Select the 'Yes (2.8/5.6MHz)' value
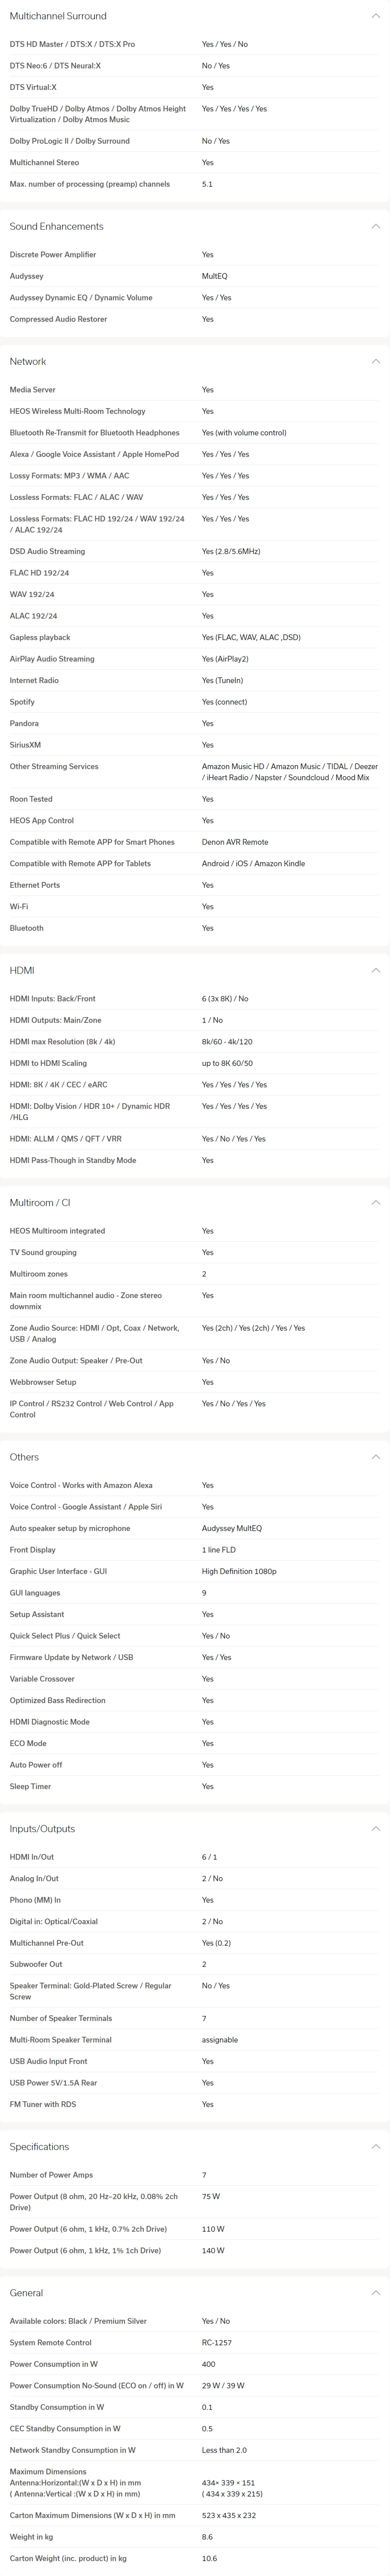 231,551
